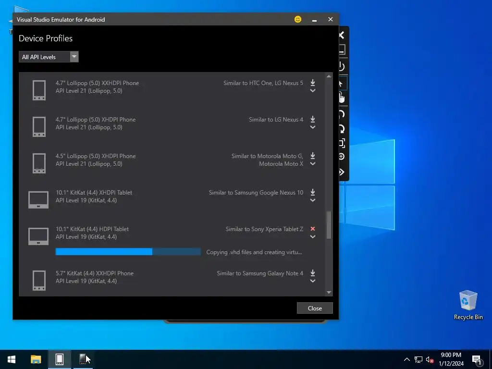
Task: Click 'Similar to Samsung Google Nexus 10' text
Action: (256, 193)
